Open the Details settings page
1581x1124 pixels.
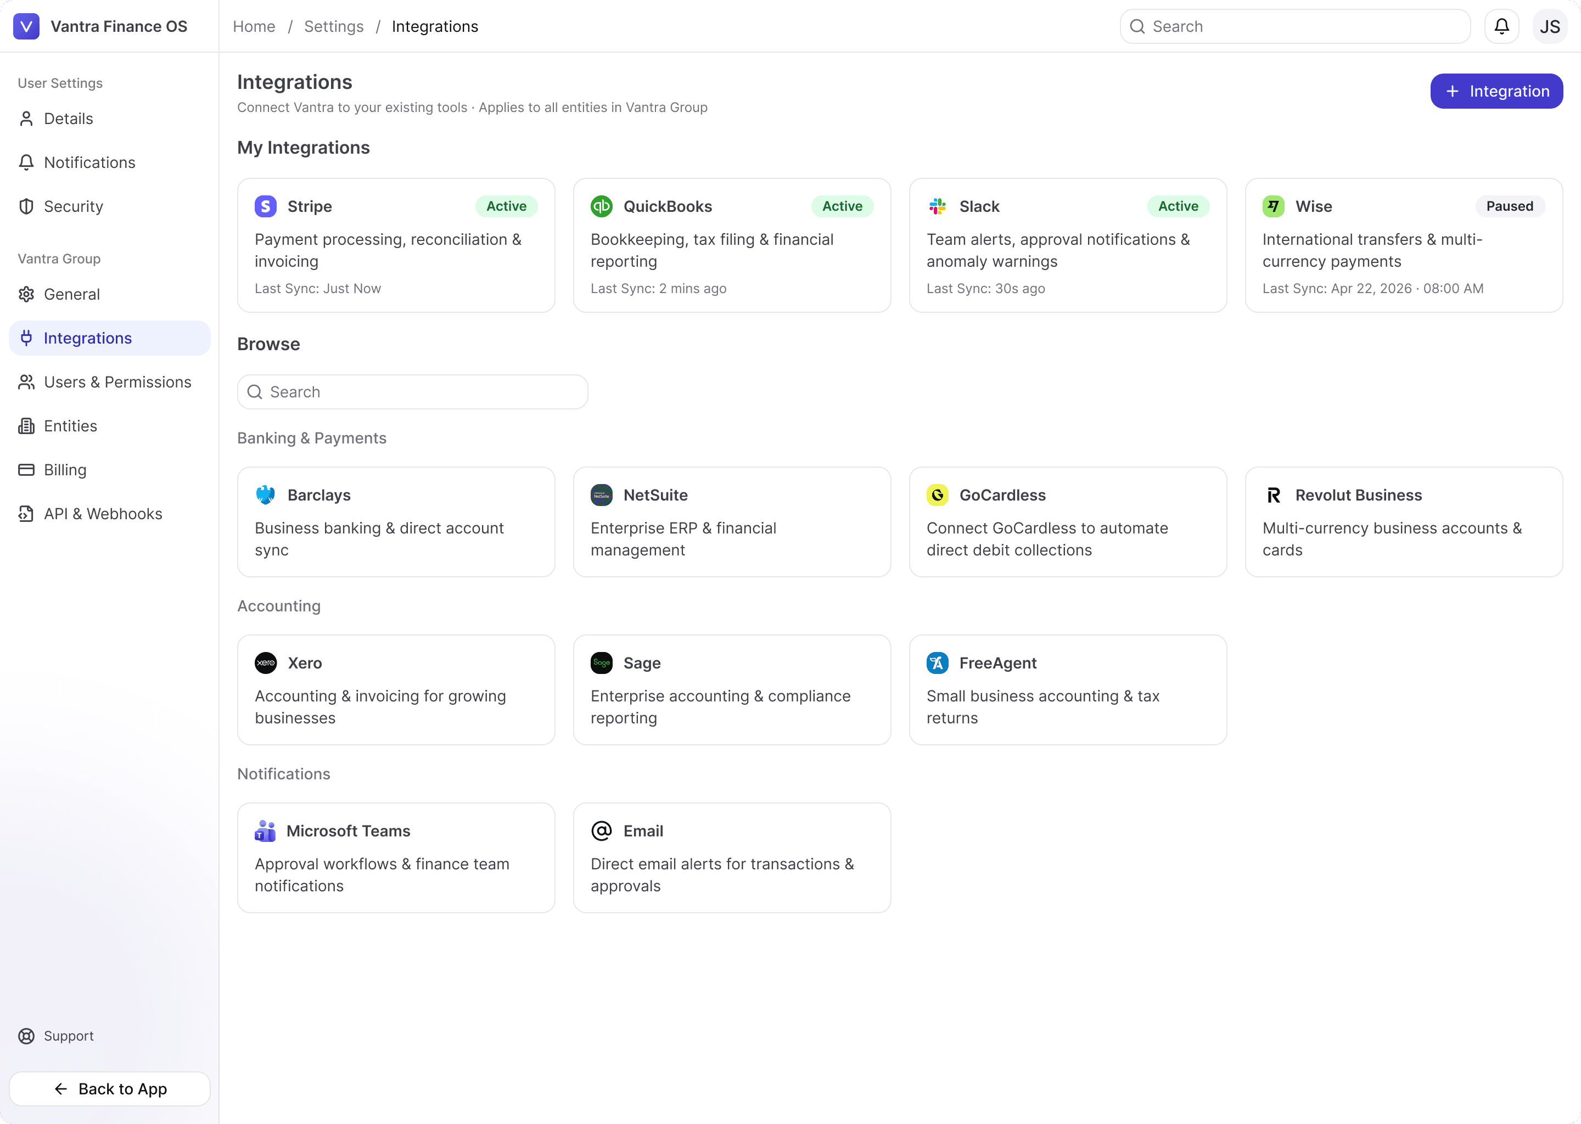109,119
